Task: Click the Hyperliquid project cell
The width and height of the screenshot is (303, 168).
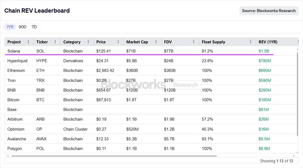Action: pyautogui.click(x=18, y=61)
